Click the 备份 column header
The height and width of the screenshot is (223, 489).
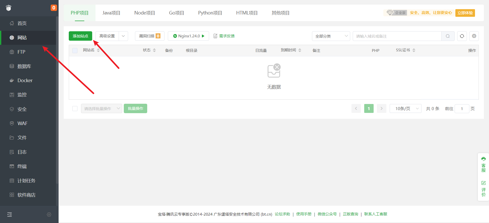tap(169, 51)
